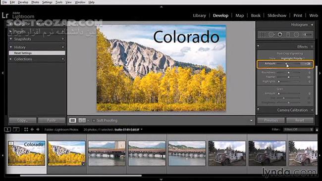This screenshot has width=322, height=181.
Task: Click the Copy... button
Action: 23,120
